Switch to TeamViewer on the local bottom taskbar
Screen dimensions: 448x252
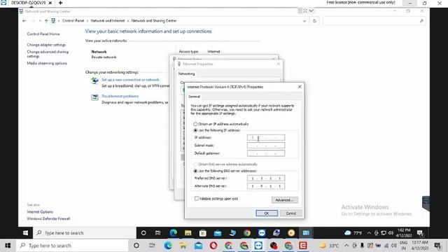click(x=258, y=246)
